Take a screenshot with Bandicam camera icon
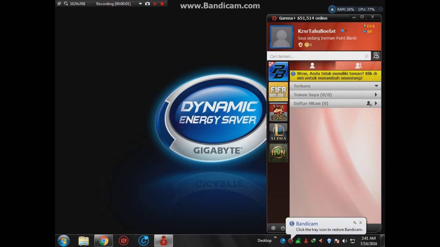This screenshot has height=247, width=440. click(x=147, y=4)
